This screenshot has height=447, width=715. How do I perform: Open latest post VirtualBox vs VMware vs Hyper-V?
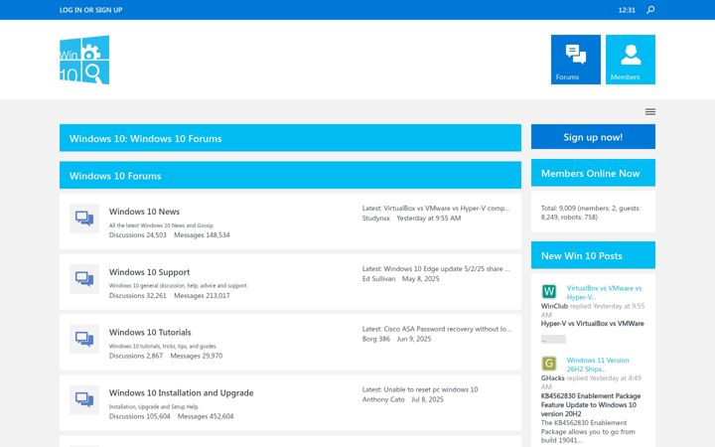[x=447, y=208]
